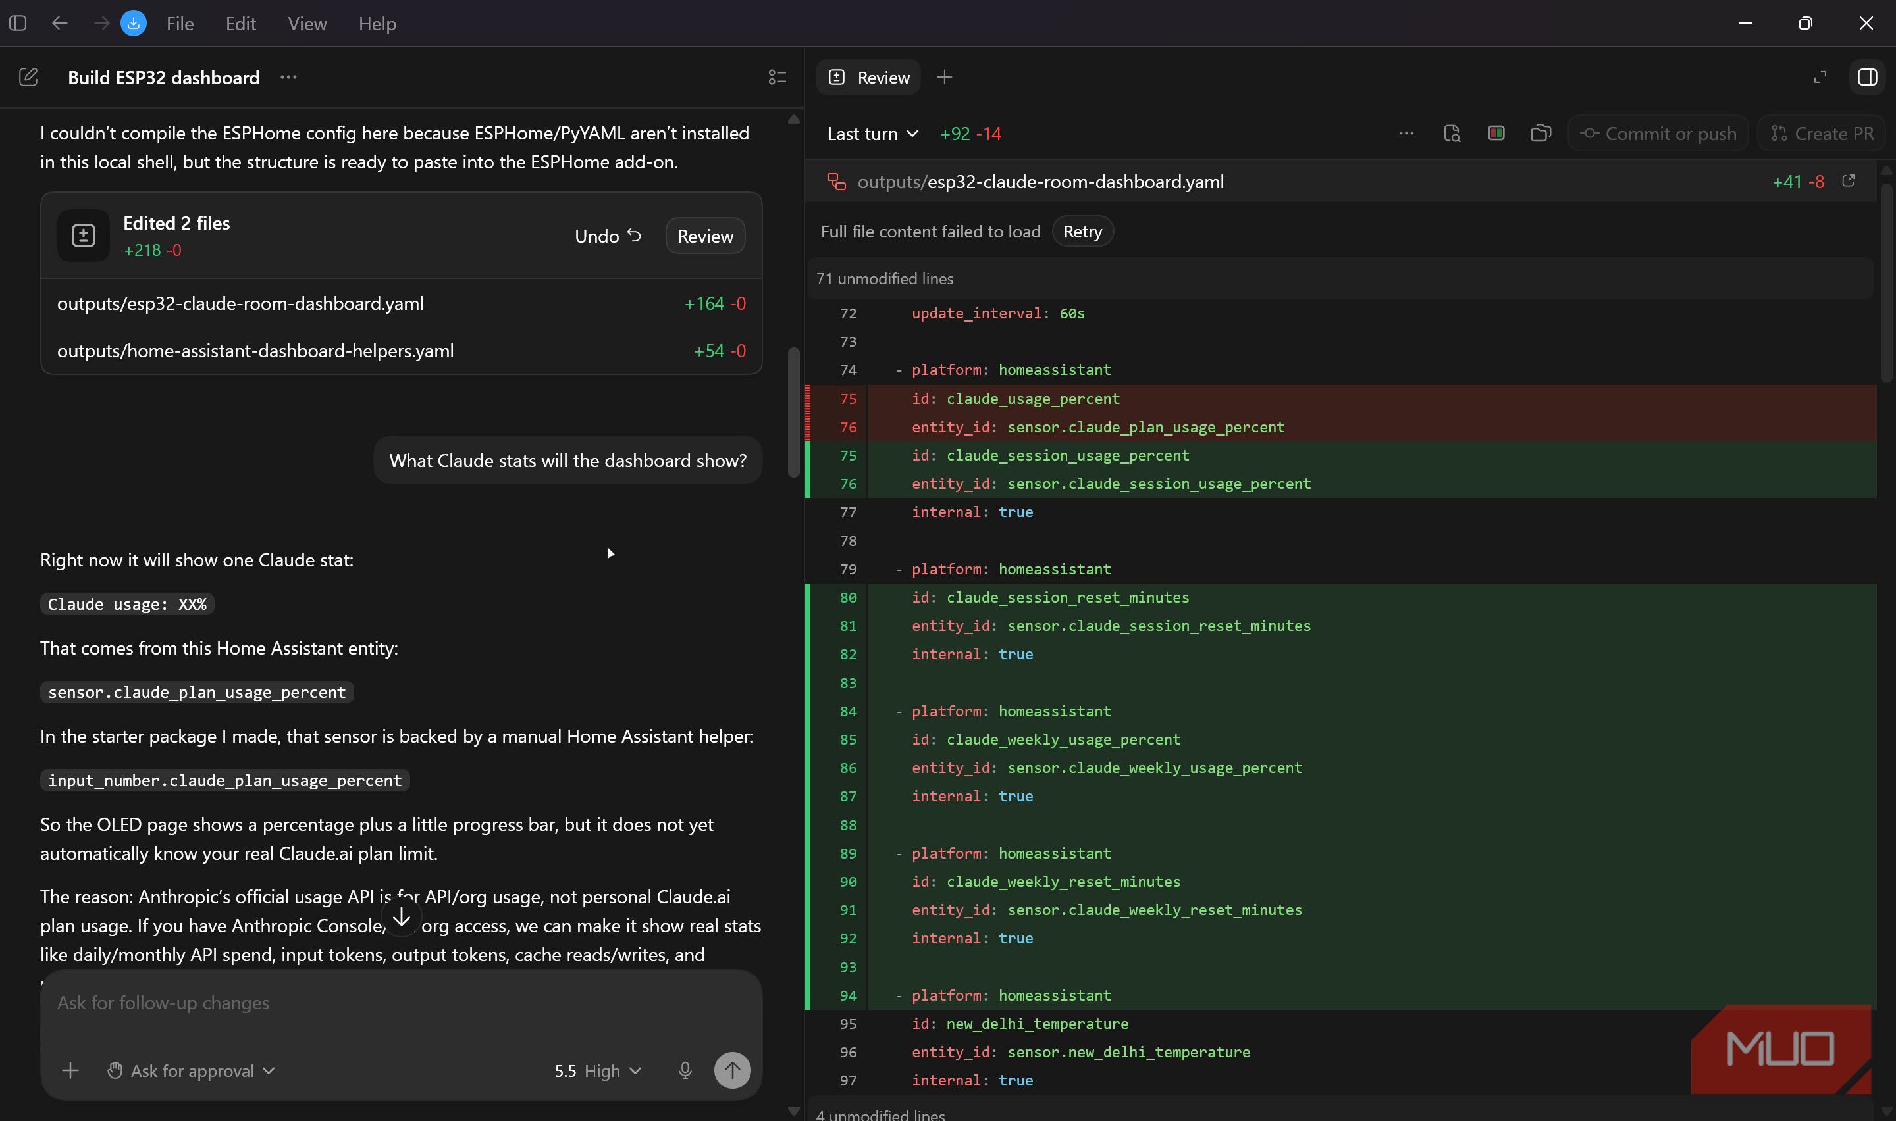This screenshot has width=1896, height=1121.
Task: Click the search in files icon
Action: tap(1452, 134)
